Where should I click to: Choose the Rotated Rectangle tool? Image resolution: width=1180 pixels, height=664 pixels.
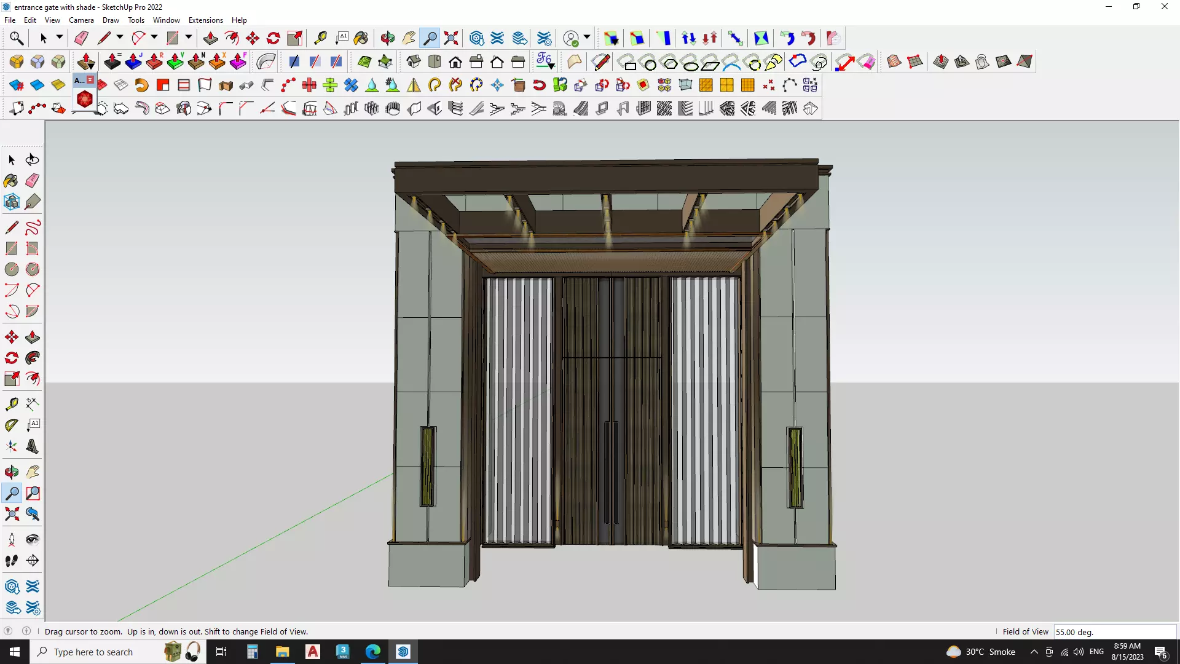coord(33,248)
